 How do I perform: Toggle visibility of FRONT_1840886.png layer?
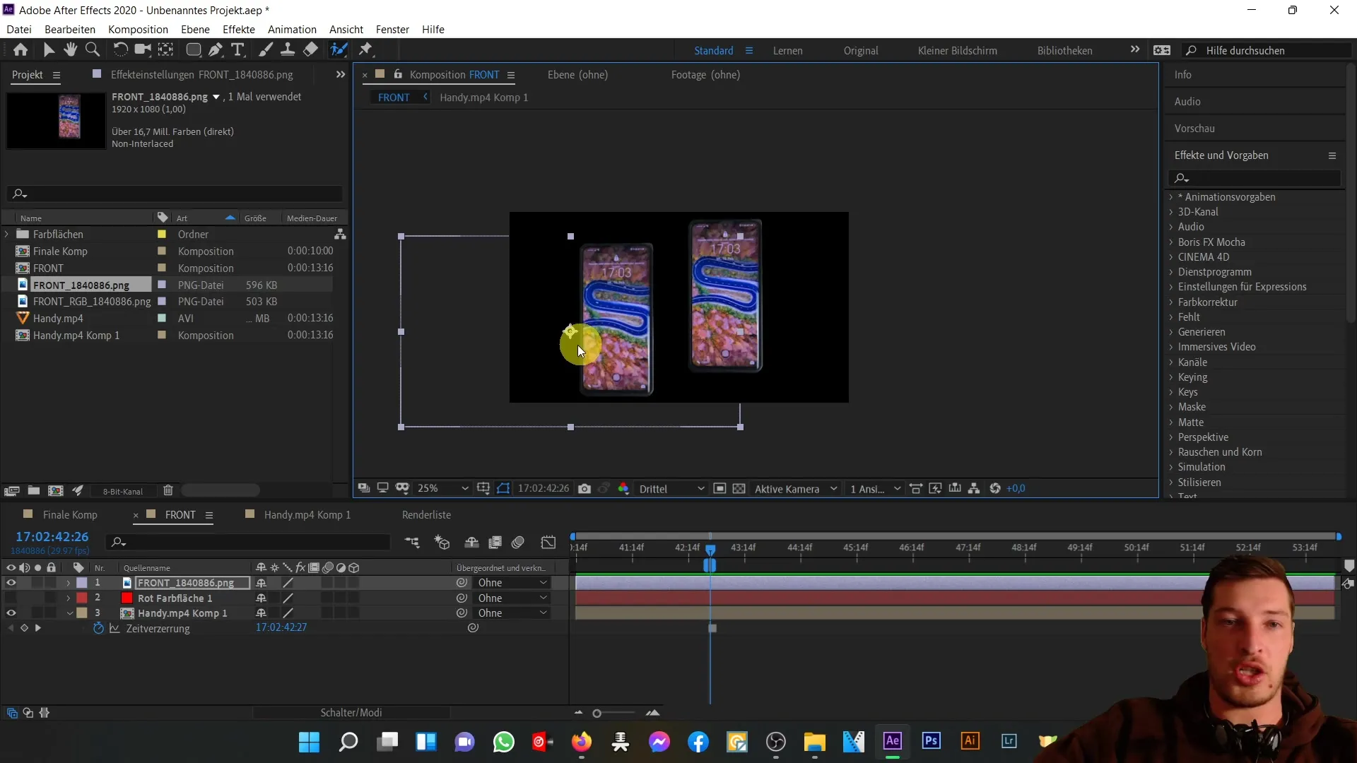(11, 582)
